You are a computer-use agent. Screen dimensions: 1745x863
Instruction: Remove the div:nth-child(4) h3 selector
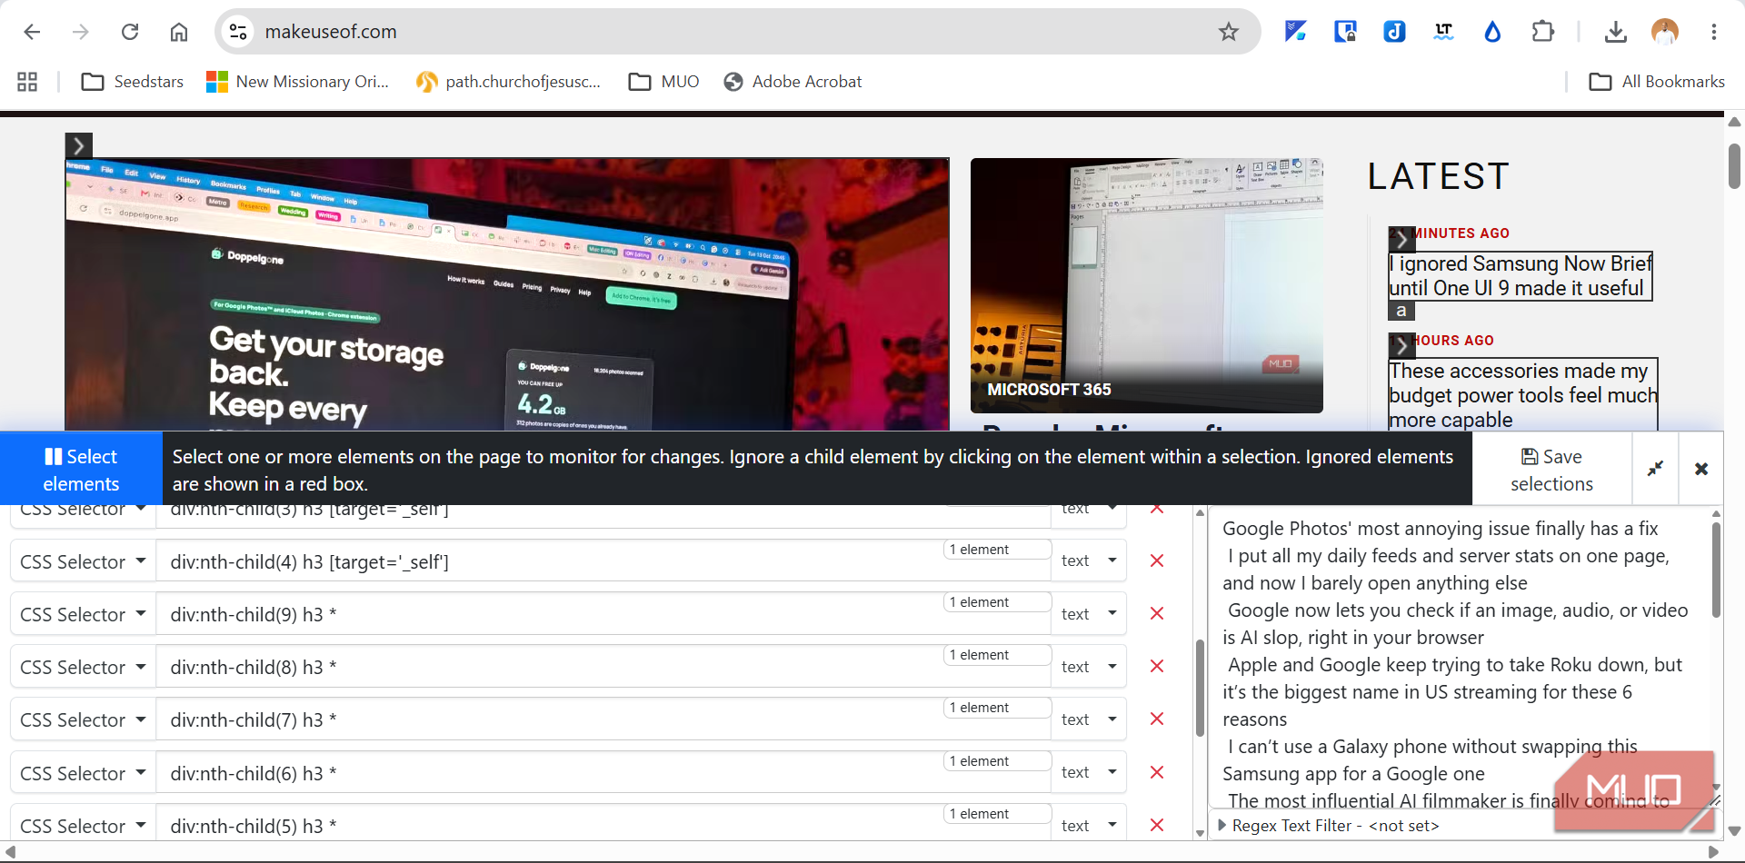coord(1157,561)
